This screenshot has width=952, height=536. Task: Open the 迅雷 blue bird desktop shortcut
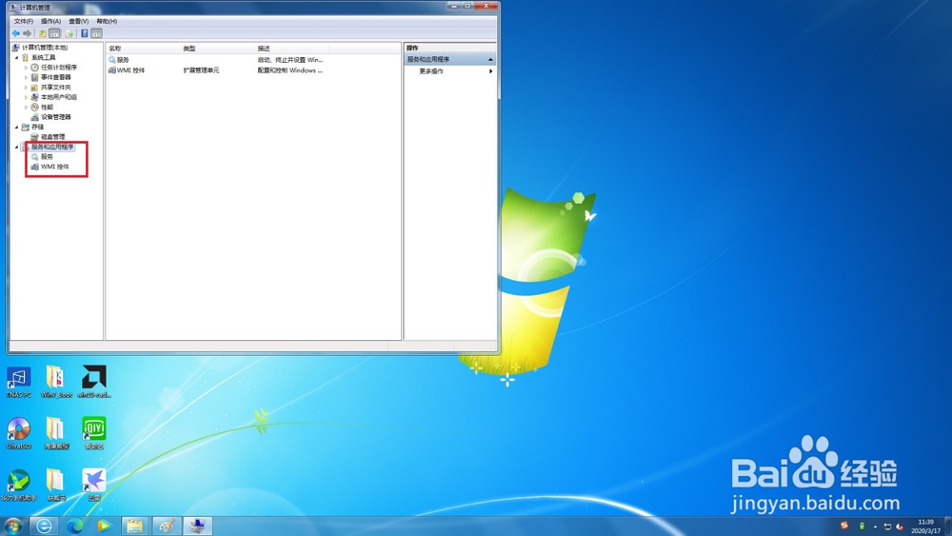tap(94, 485)
